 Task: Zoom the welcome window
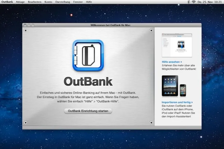[x=33, y=25]
